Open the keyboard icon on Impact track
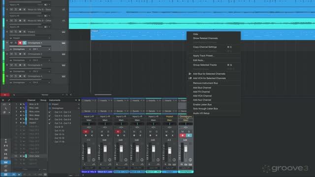The height and width of the screenshot is (177, 315). tap(63, 32)
